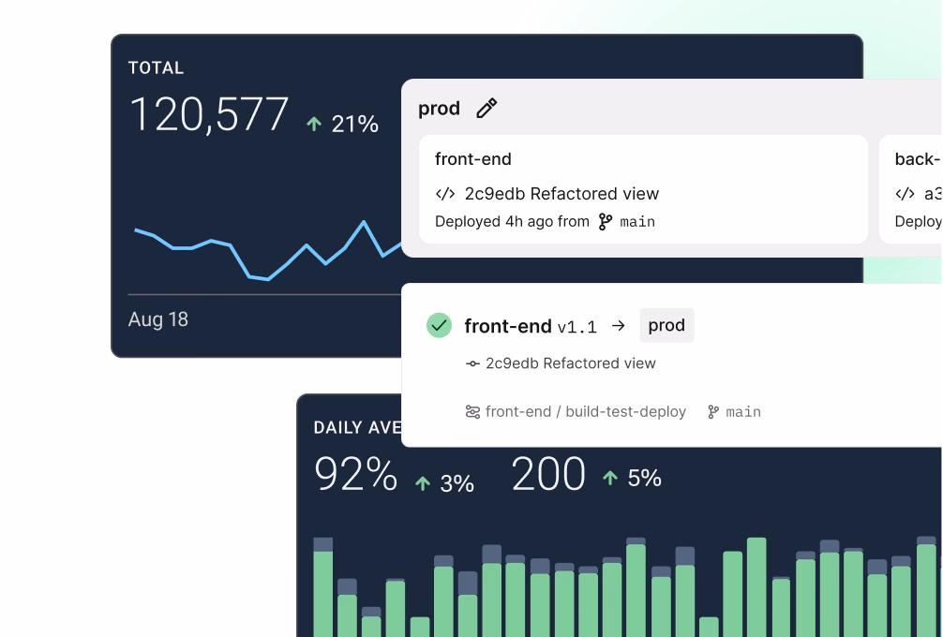Click the Aug 18 date label
943x637 pixels.
(157, 320)
